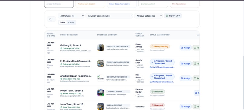244x110 pixels.
Task: Open littered corner evidence thumbnail
Action: [101, 93]
